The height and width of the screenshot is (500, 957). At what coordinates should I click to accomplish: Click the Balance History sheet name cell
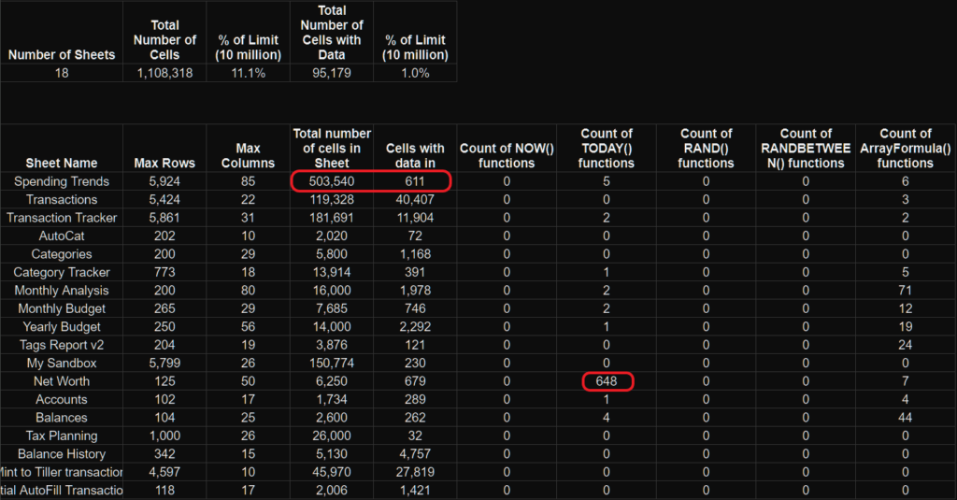(62, 454)
